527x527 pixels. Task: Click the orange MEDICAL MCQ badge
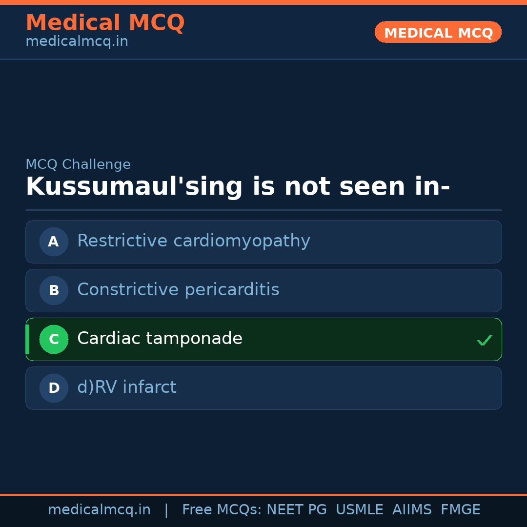tap(438, 32)
